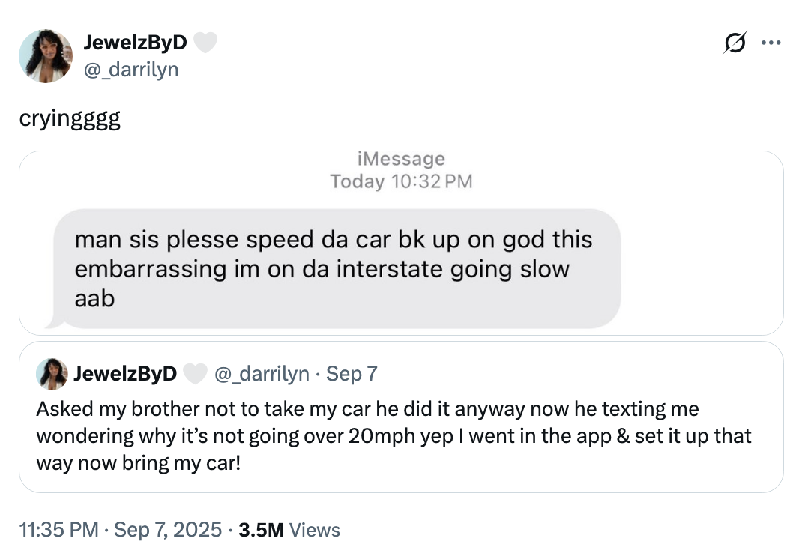
Task: Select the ellipsis menu on the post header
Action: pos(772,43)
